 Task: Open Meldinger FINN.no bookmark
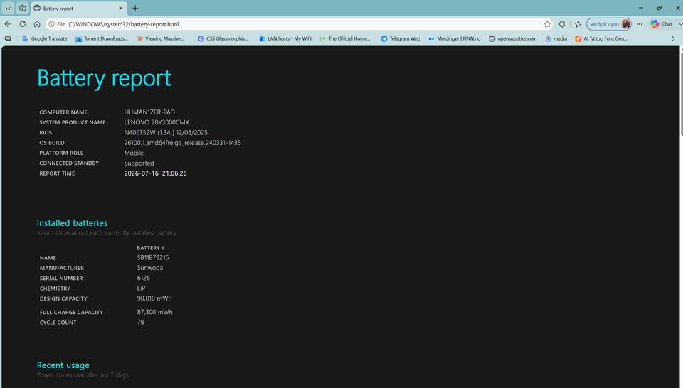point(454,38)
